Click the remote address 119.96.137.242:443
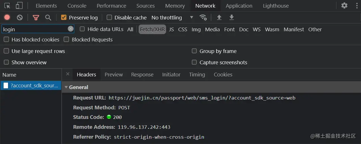The width and height of the screenshot is (361, 144). click(144, 127)
